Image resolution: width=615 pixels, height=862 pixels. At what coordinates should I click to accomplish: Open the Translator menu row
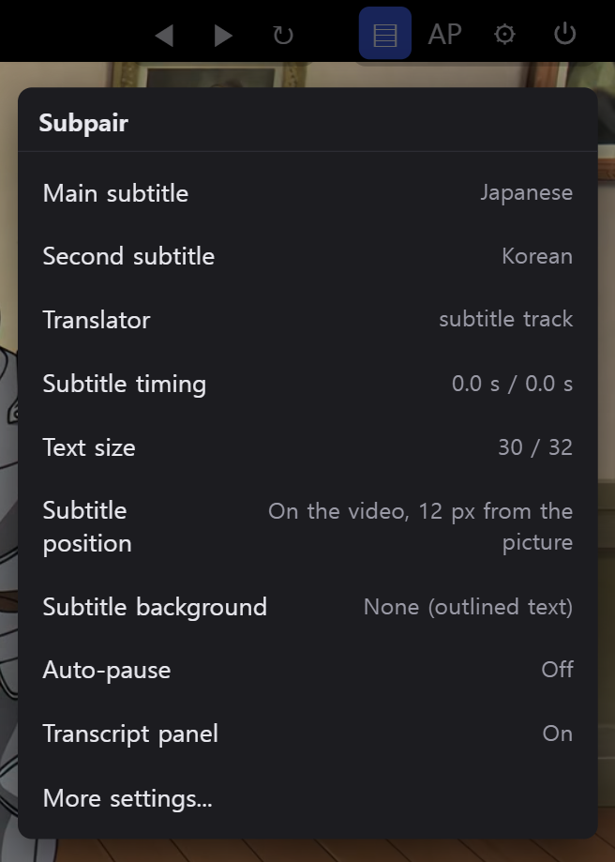[x=307, y=320]
